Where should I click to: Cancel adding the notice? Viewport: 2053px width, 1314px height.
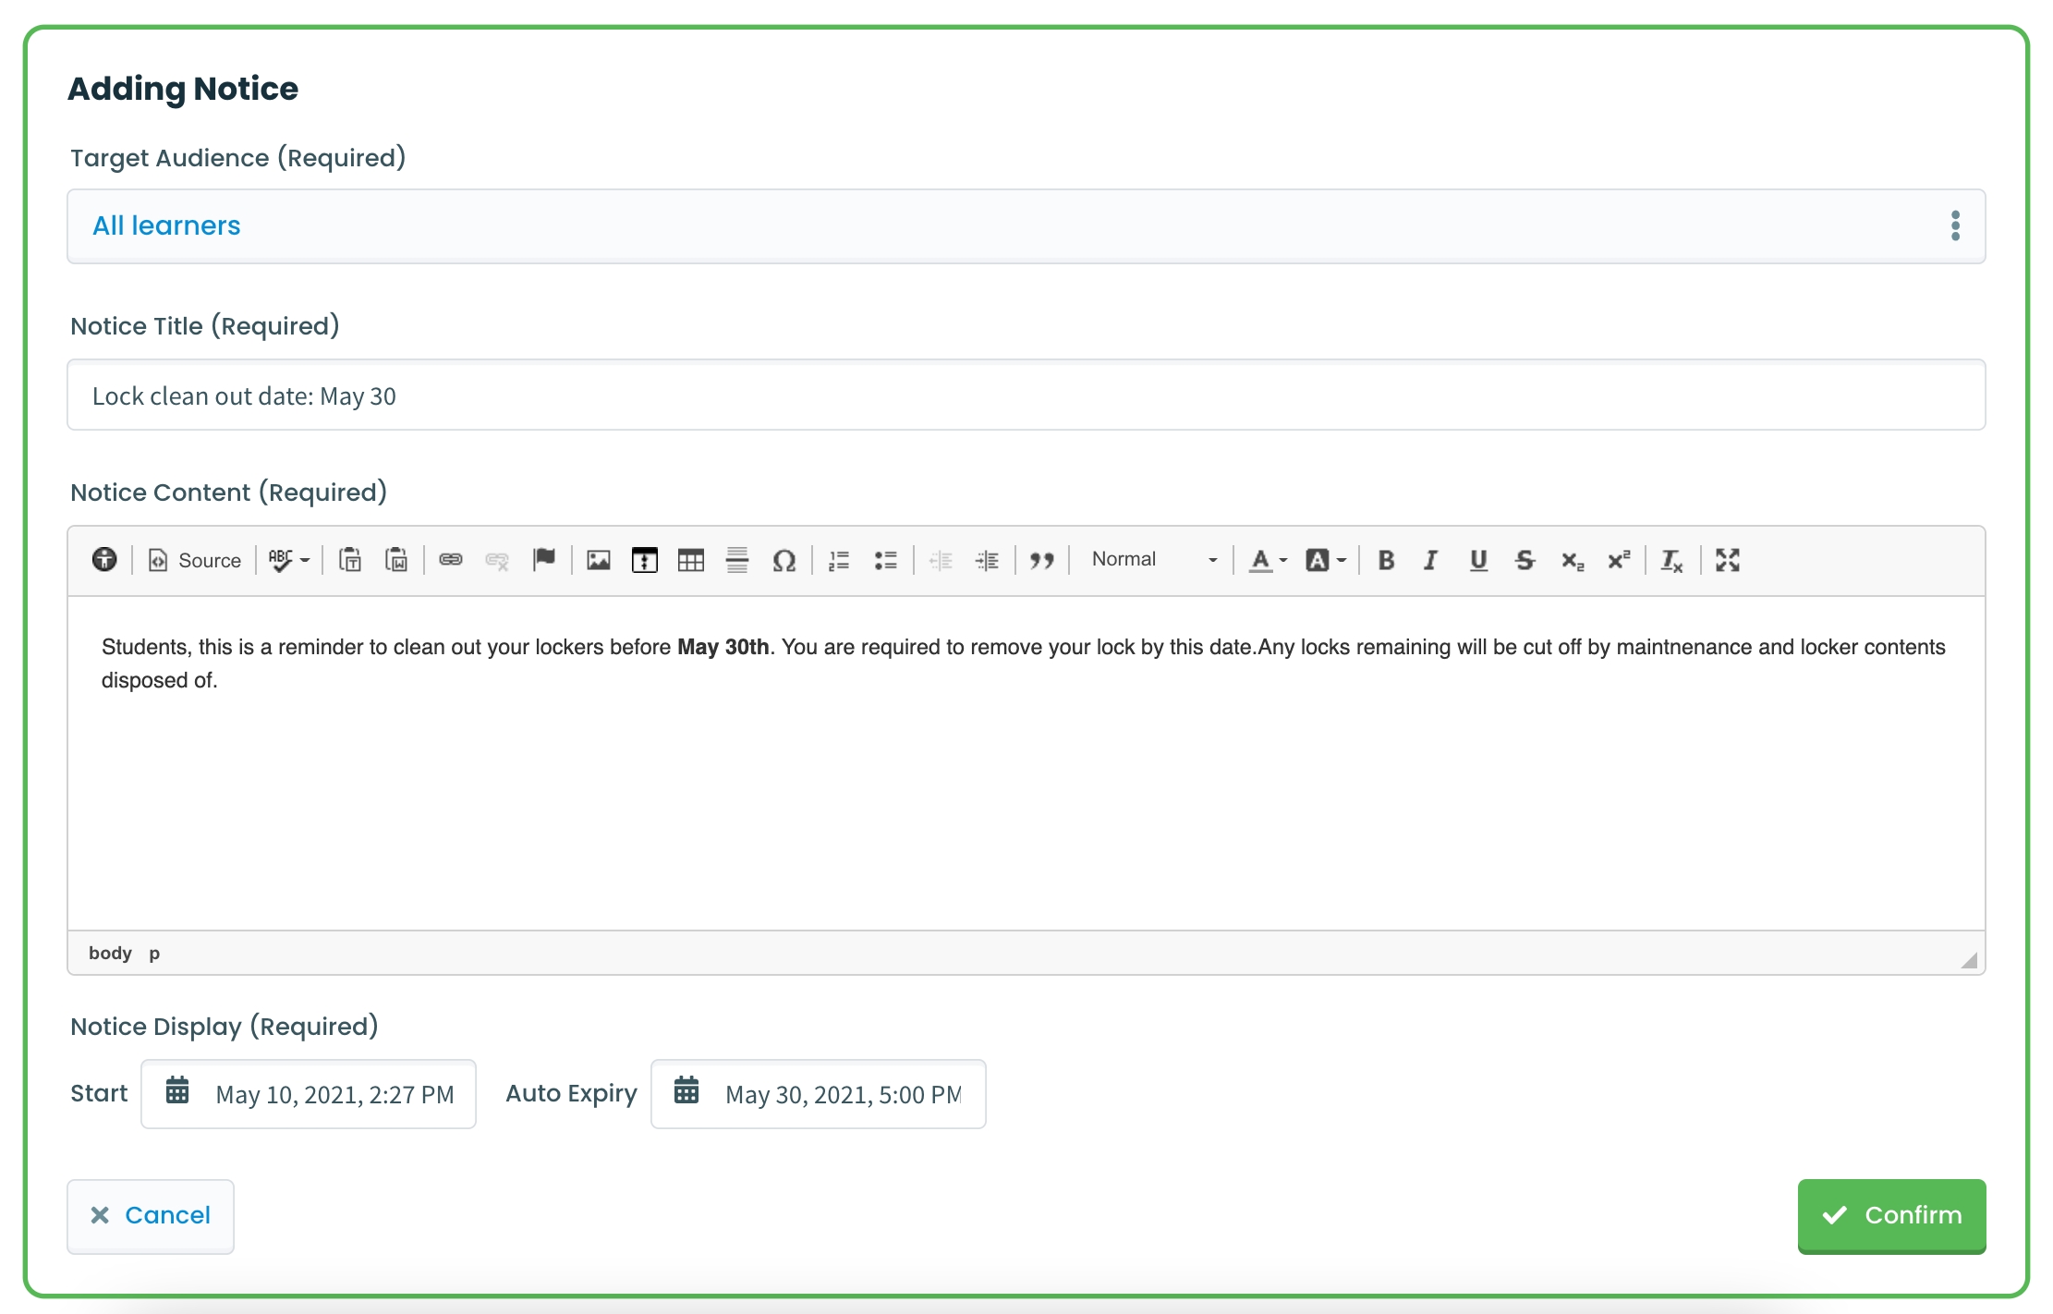tap(151, 1215)
